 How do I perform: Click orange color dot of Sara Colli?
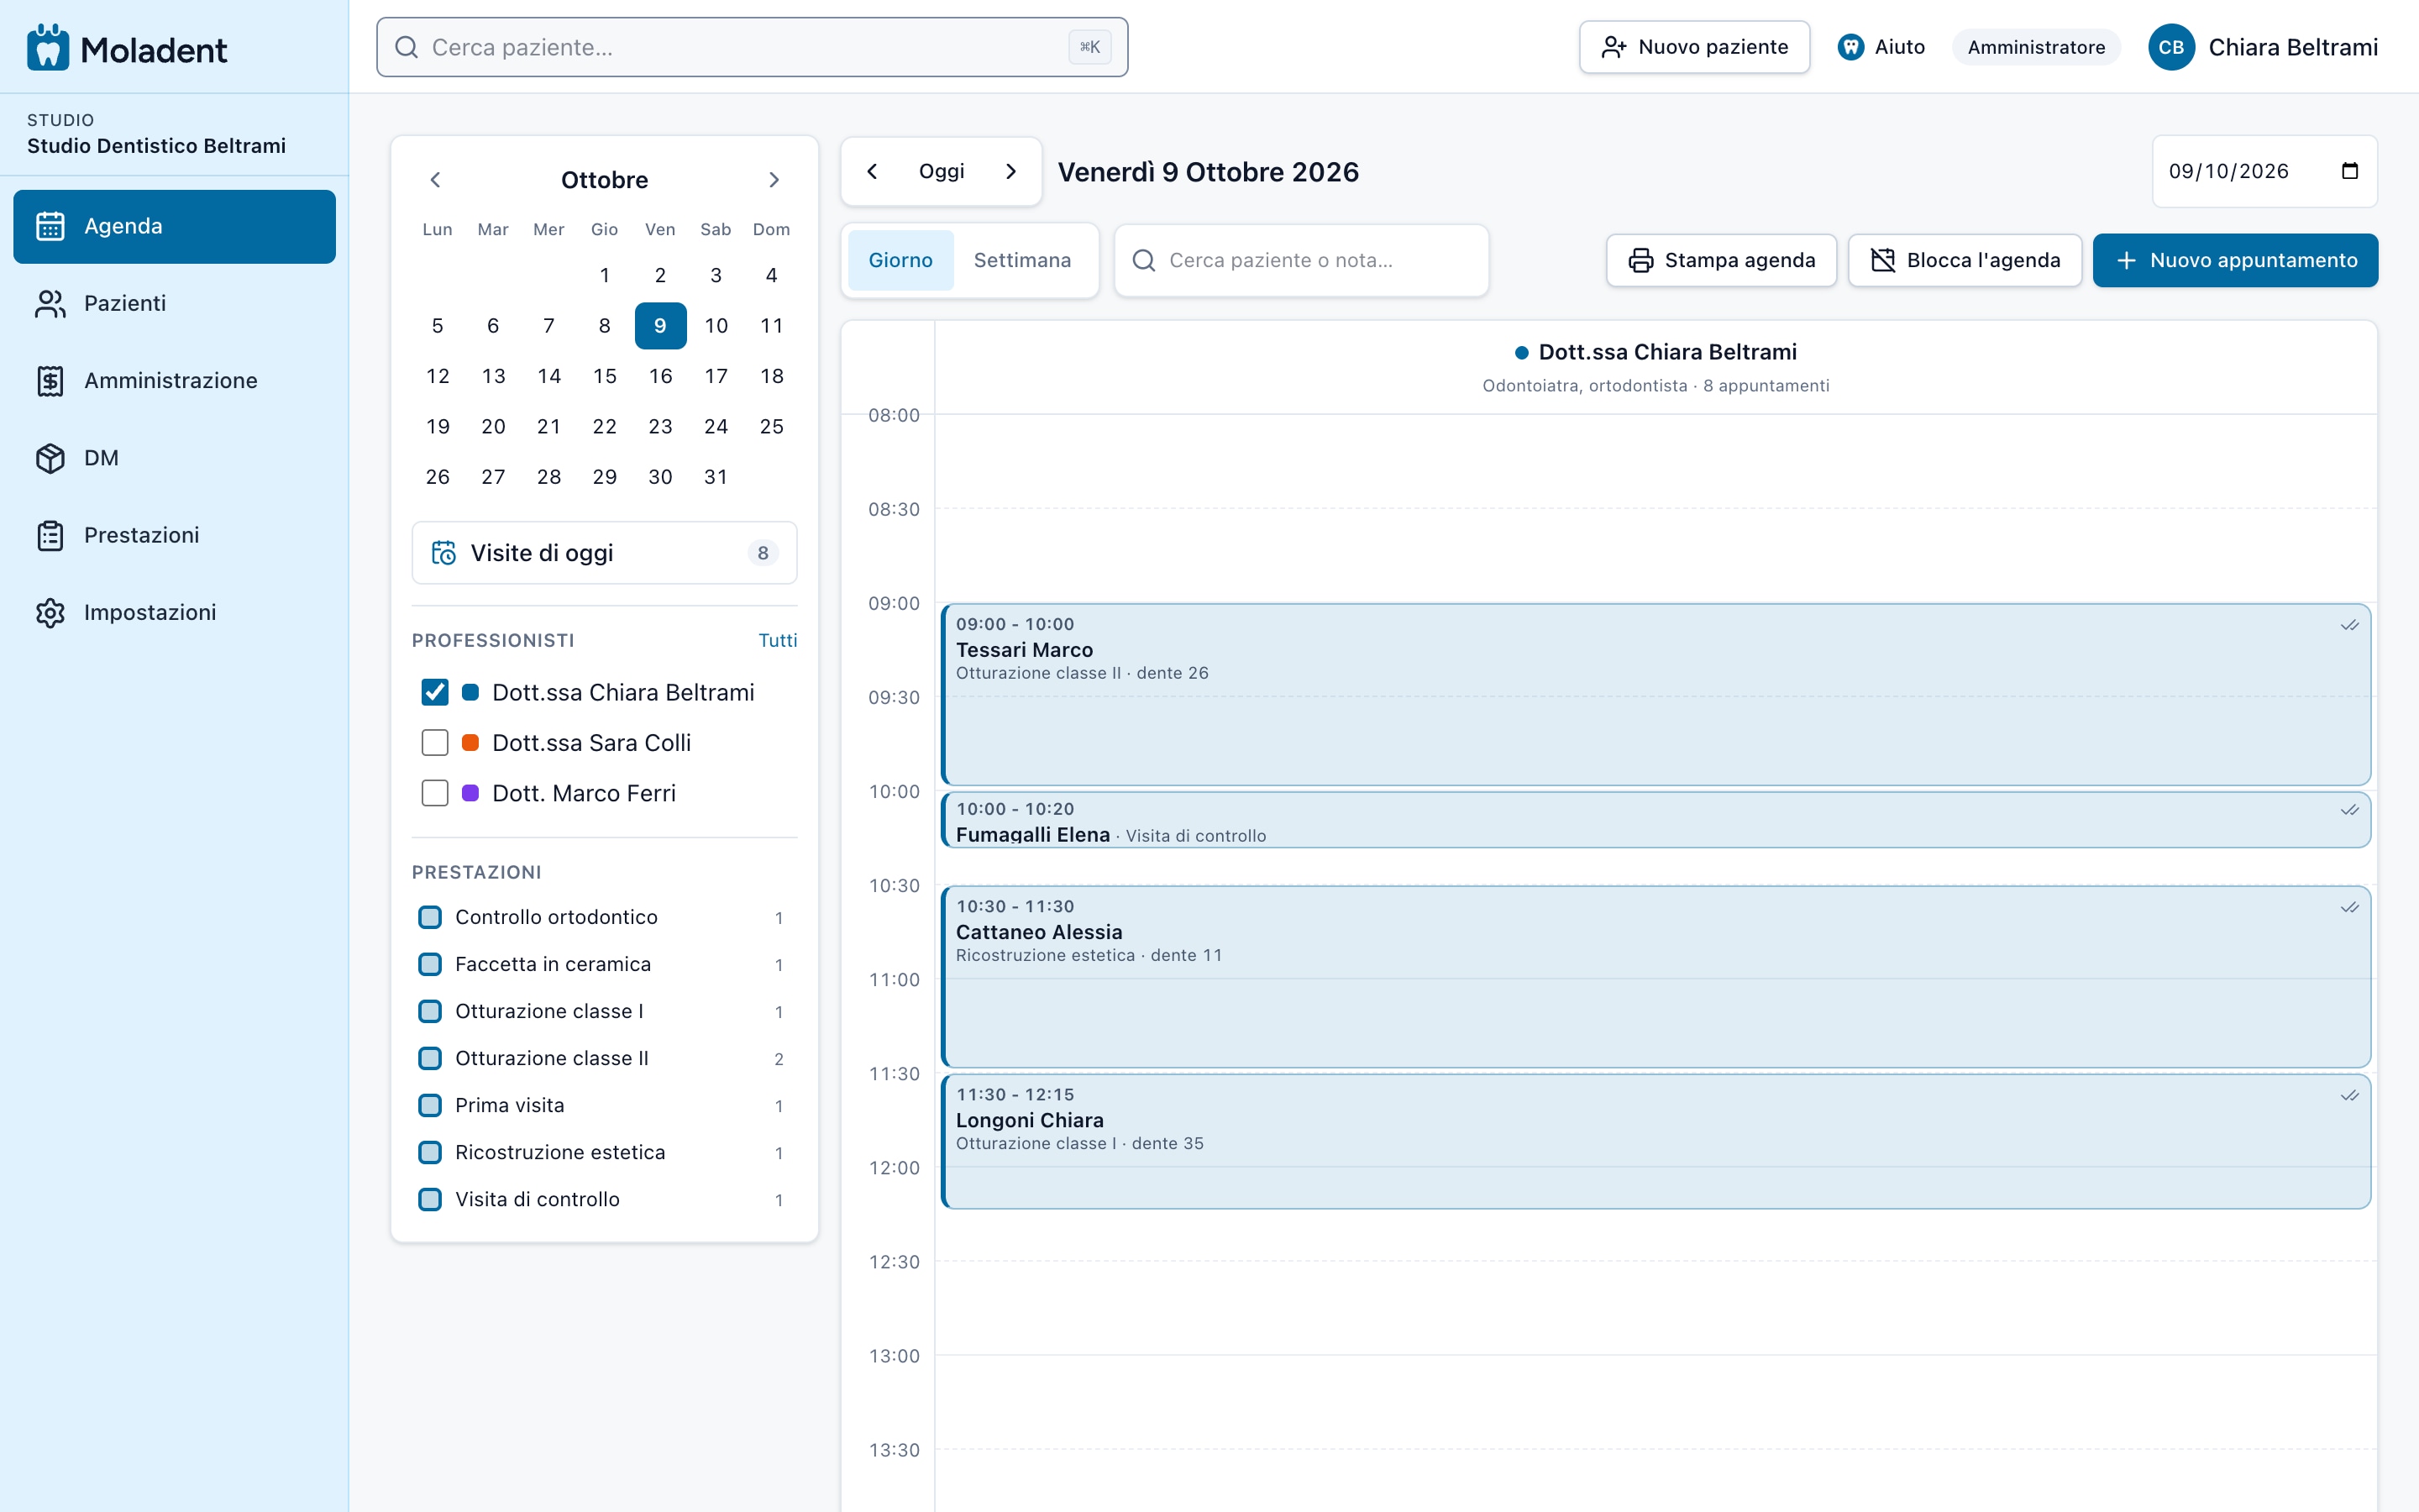pos(470,743)
